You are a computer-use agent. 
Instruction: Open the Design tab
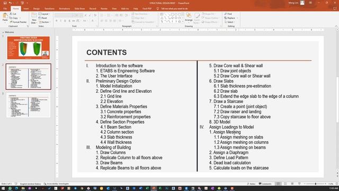coord(37,8)
